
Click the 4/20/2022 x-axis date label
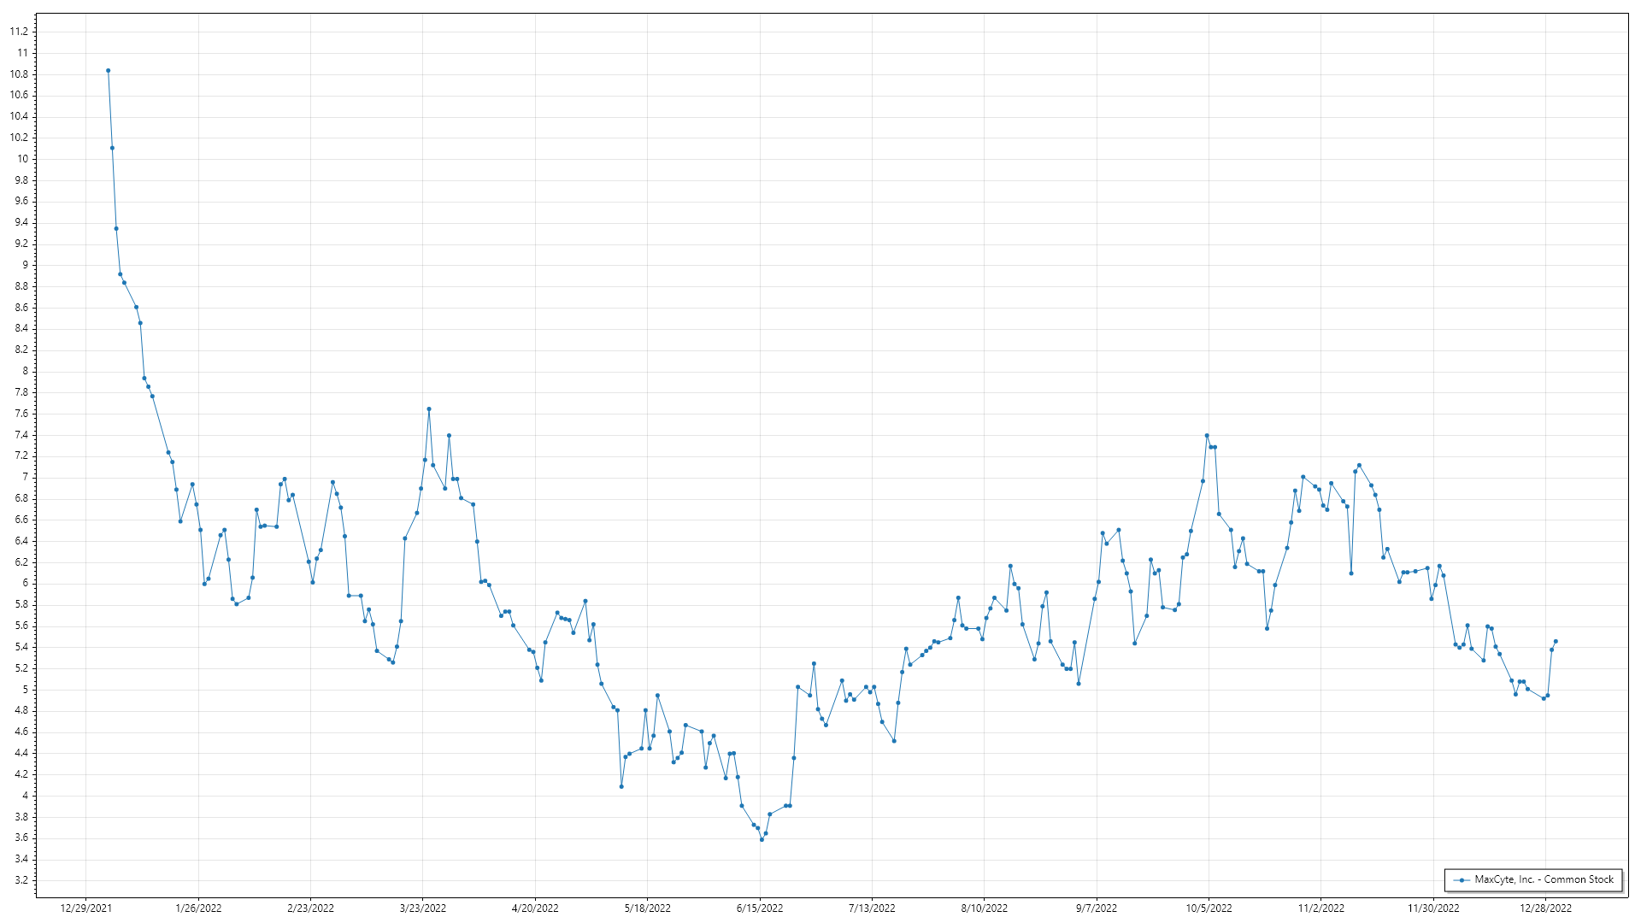535,908
